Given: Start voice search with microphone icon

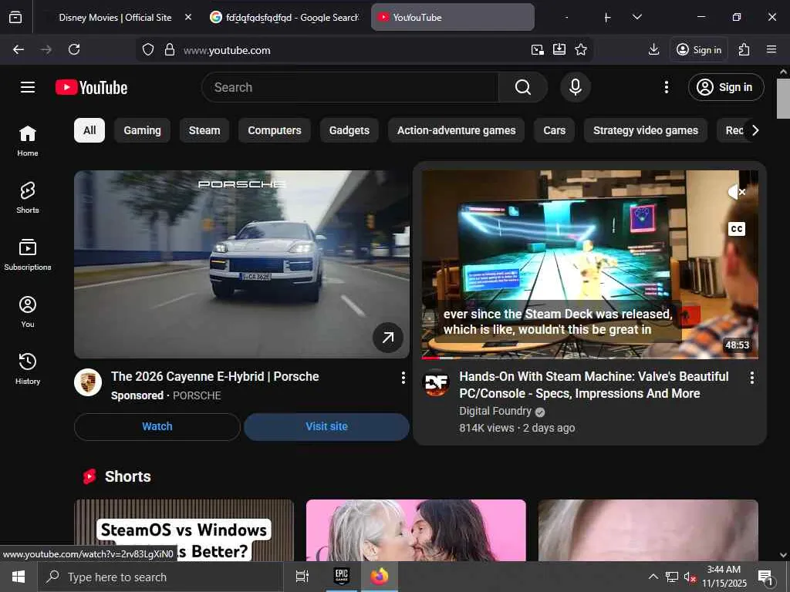Looking at the screenshot, I should coord(576,87).
